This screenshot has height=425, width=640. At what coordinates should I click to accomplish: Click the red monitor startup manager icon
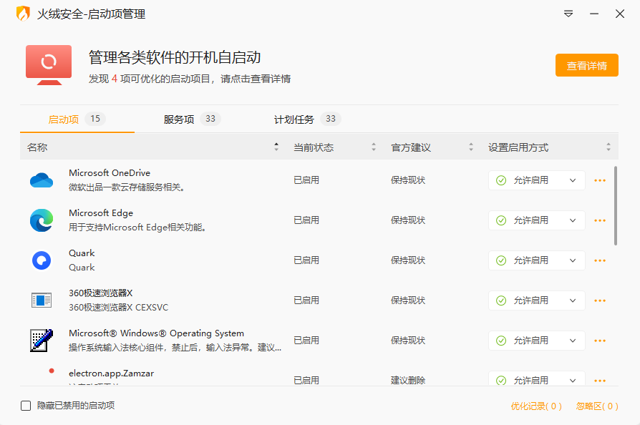tap(49, 65)
